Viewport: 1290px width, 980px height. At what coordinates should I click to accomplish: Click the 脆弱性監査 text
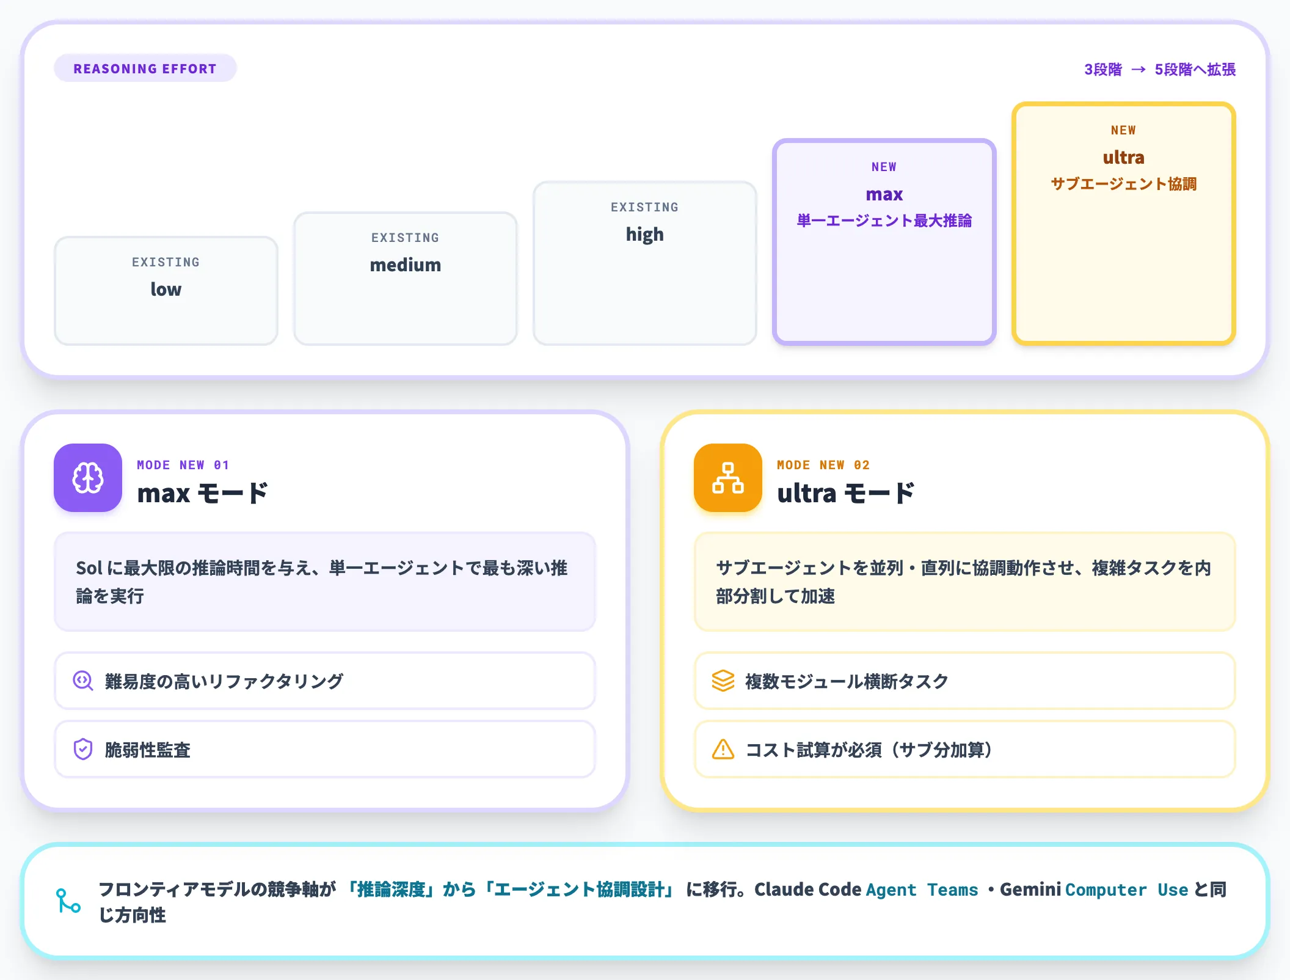click(148, 750)
